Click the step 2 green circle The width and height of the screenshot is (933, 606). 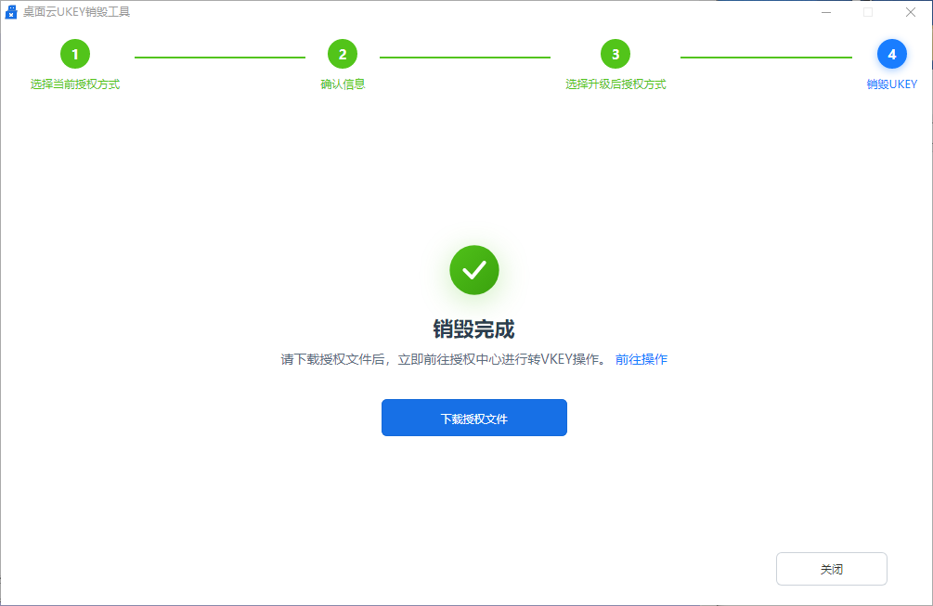point(343,54)
